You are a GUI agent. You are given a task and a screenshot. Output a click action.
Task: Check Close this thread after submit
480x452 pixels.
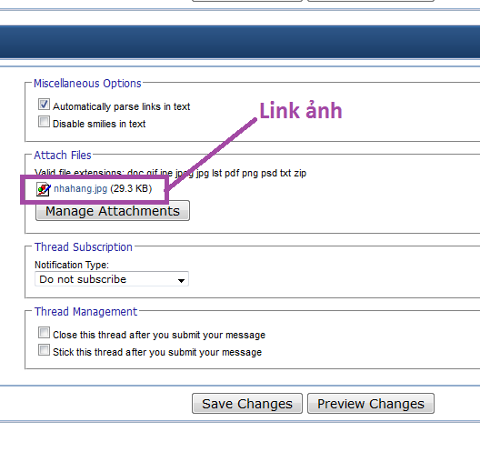[44, 333]
